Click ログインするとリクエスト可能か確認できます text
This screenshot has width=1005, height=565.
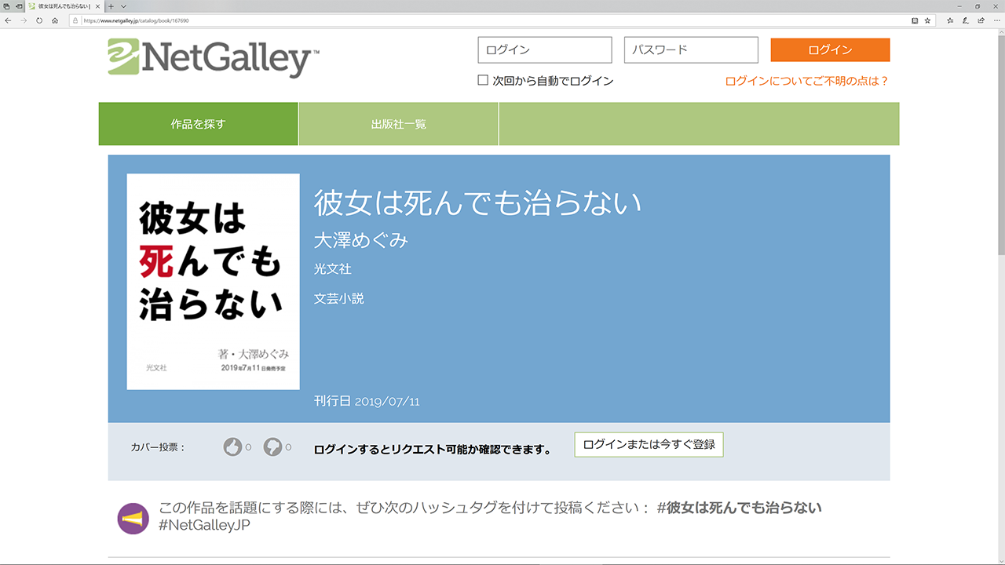point(433,450)
